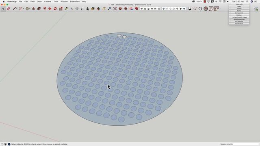The width and height of the screenshot is (260, 146).
Task: Open the Extensions menu
Action: (x=75, y=2)
